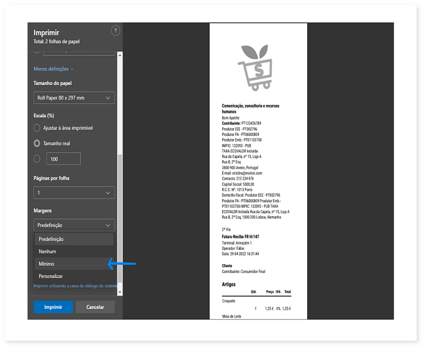This screenshot has height=348, width=424.
Task: Click the settings panel vertical scrollbar thumb
Action: [120, 217]
